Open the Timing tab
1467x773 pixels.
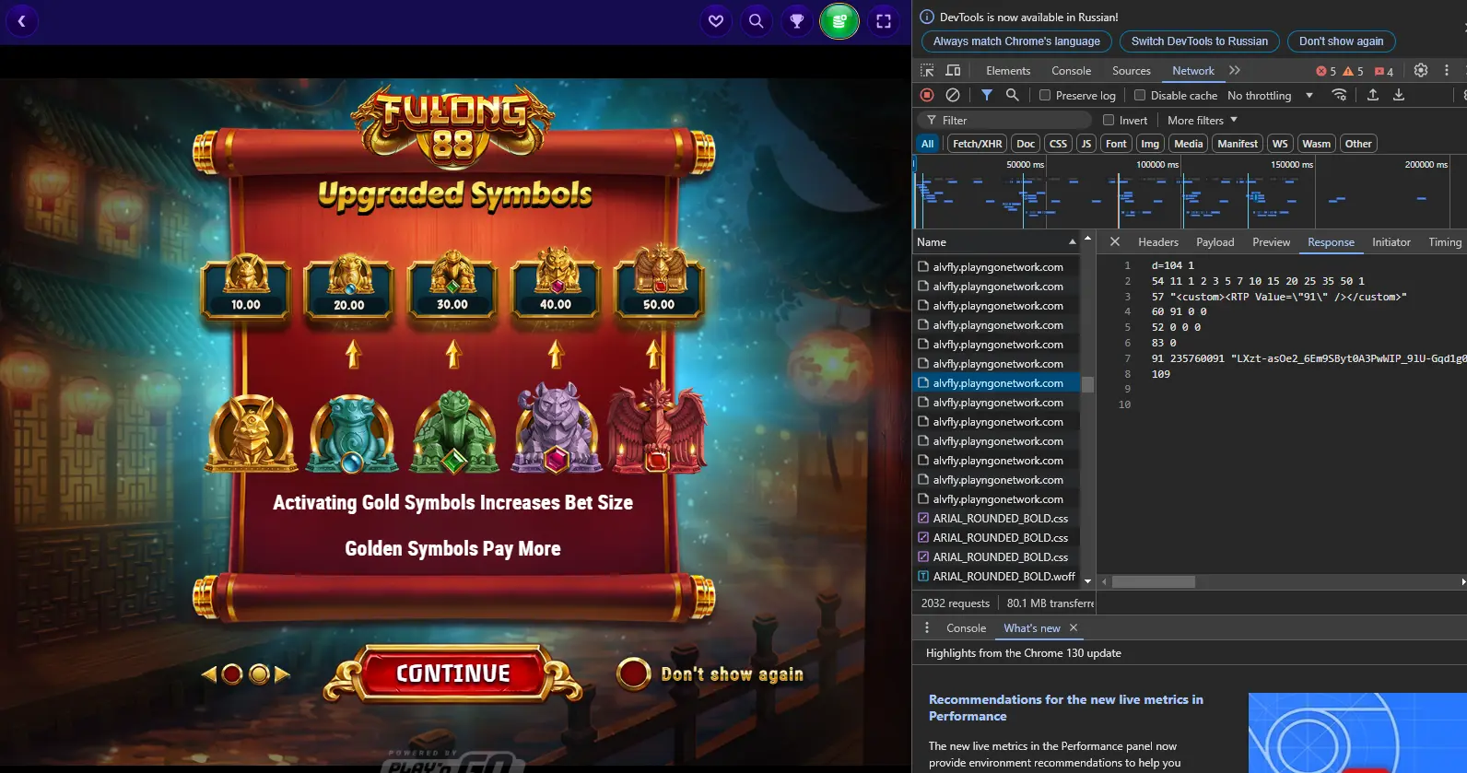[1445, 241]
